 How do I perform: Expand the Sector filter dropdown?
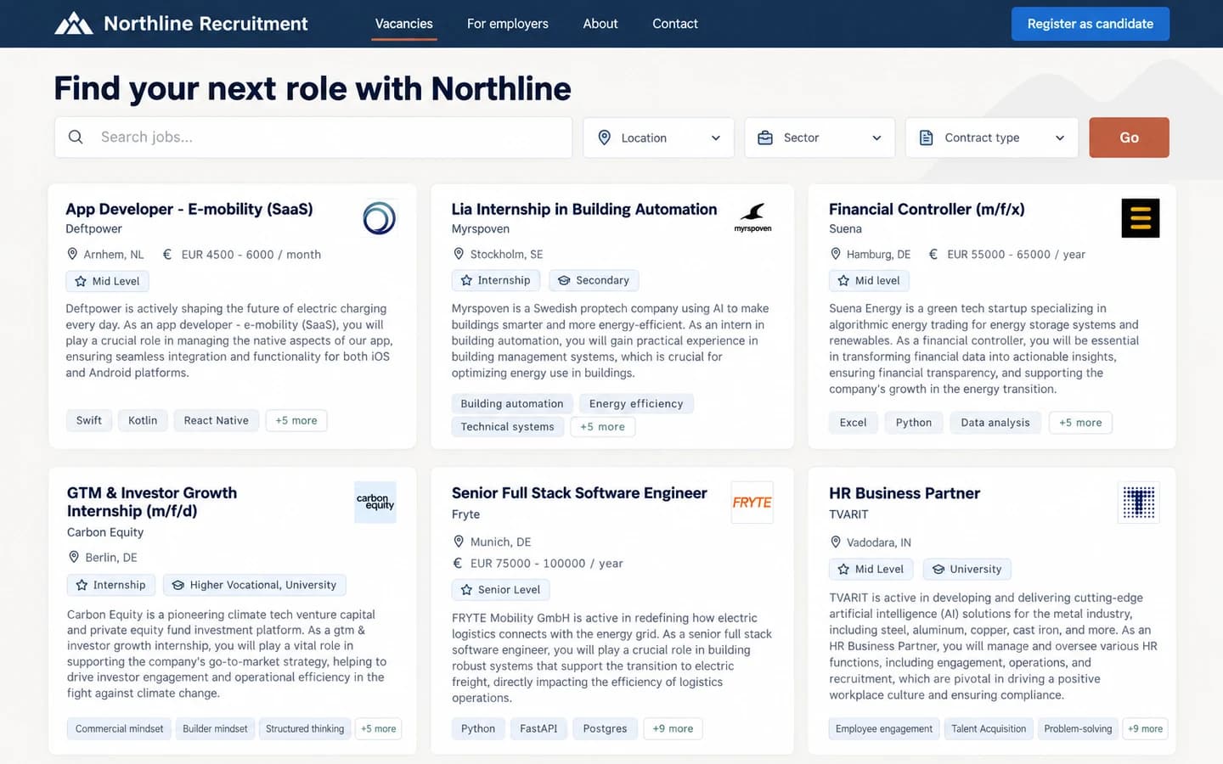click(x=820, y=138)
